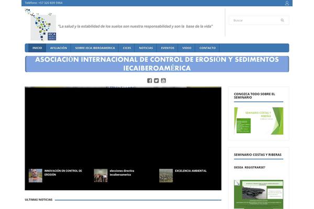Open elecciones directiva iecaiberoamerica link
Viewport: 314px width, 209px height.
(x=122, y=172)
